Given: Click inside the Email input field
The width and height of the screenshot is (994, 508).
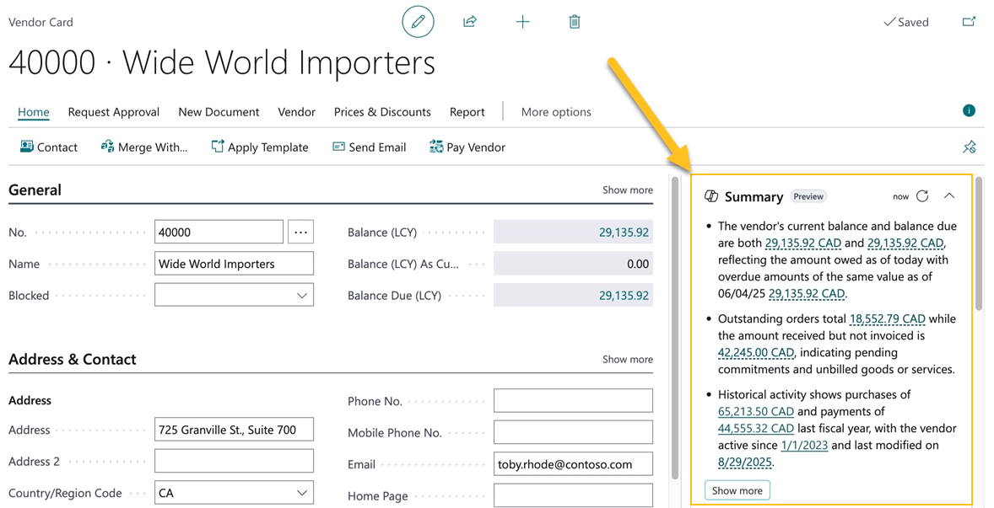Looking at the screenshot, I should pos(573,463).
